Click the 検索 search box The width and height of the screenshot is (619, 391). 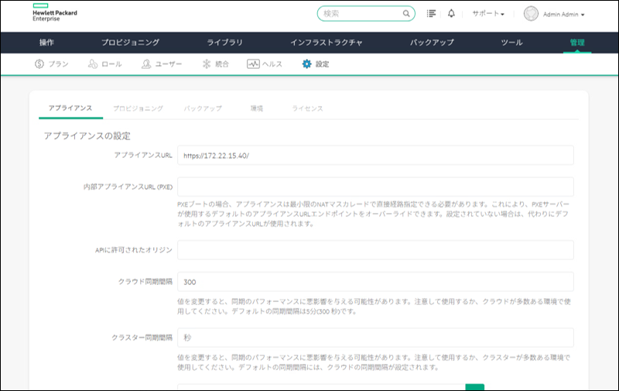point(360,14)
